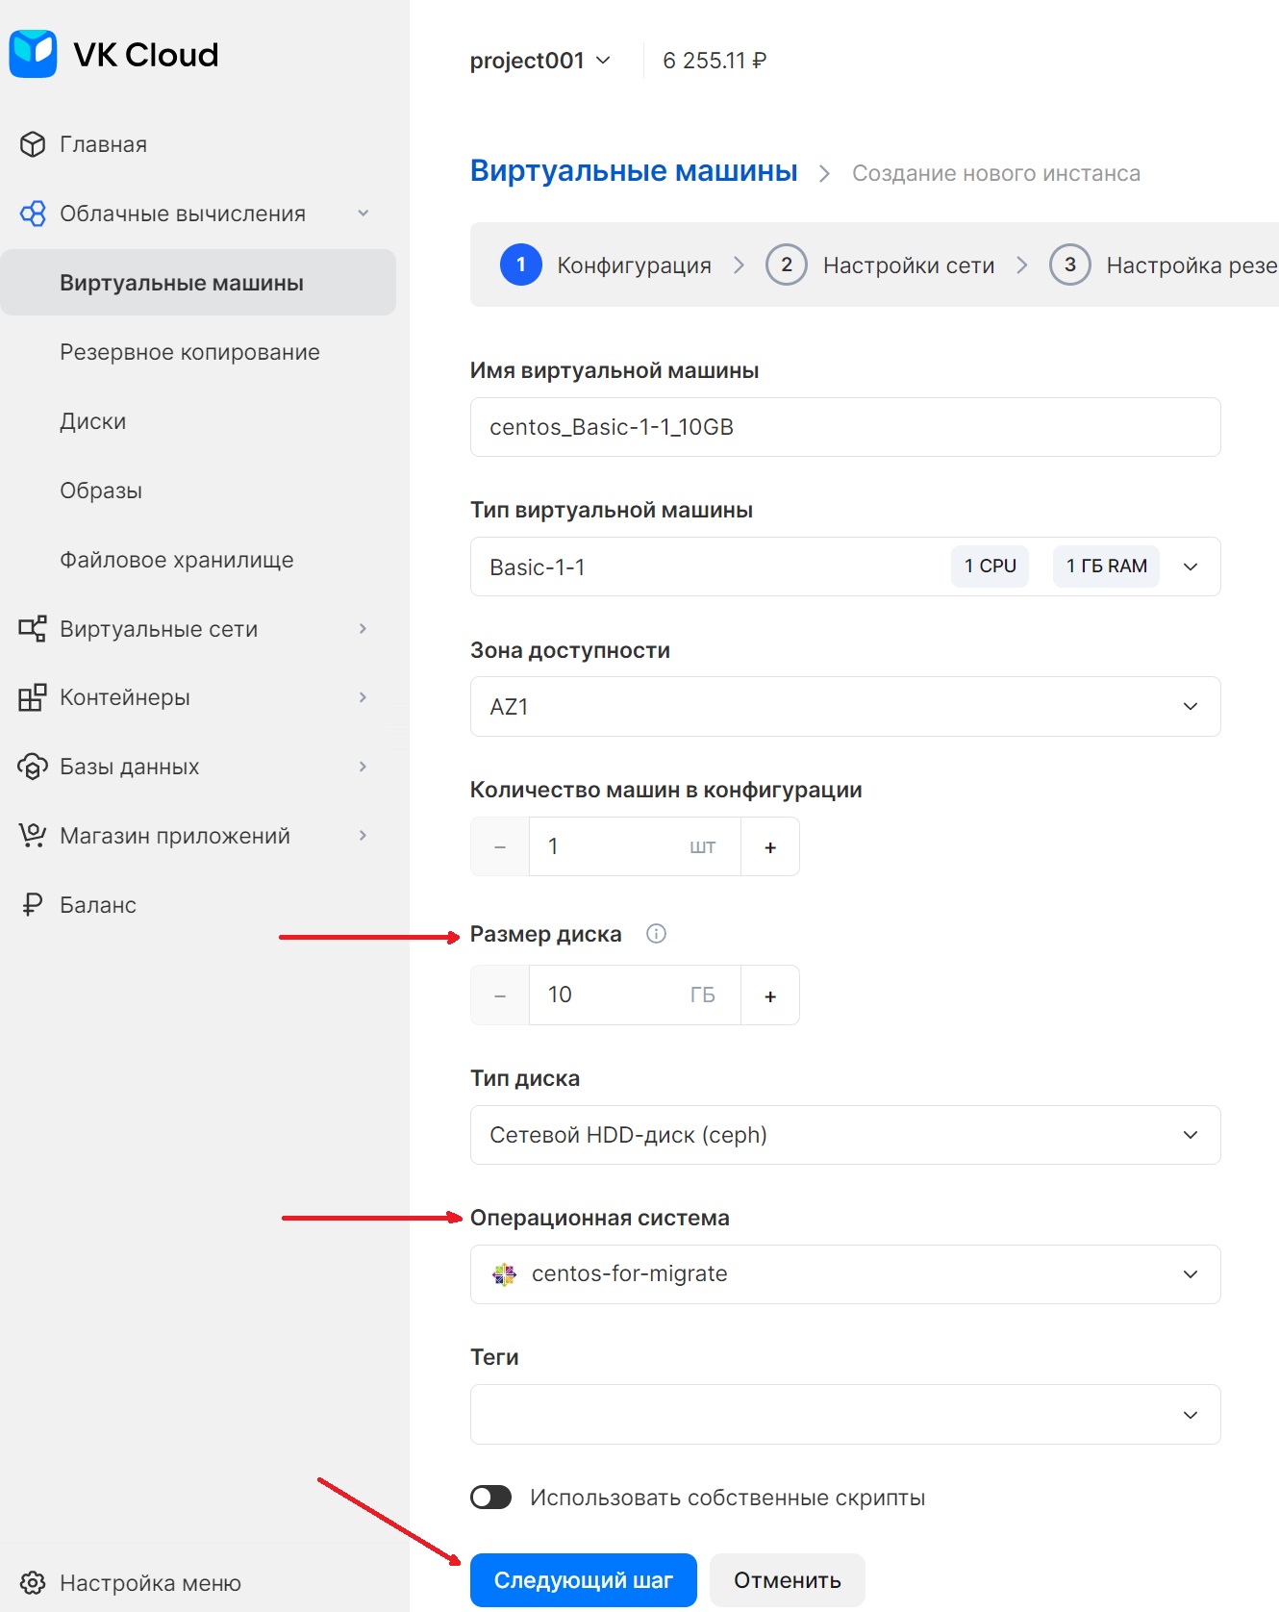Open the Главная home icon
Image resolution: width=1279 pixels, height=1612 pixels.
point(33,144)
